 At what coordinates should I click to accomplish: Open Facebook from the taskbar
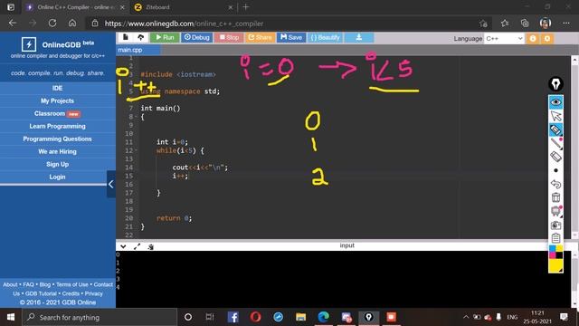(233, 317)
